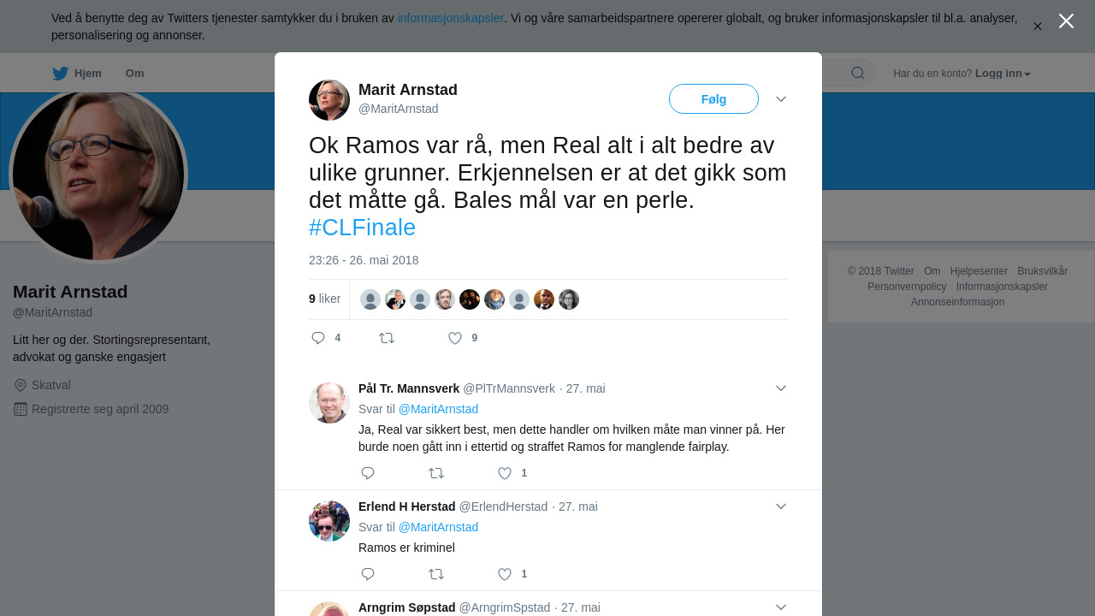
Task: Retweet Pål Tr. Mannsverk's reply
Action: click(x=436, y=473)
